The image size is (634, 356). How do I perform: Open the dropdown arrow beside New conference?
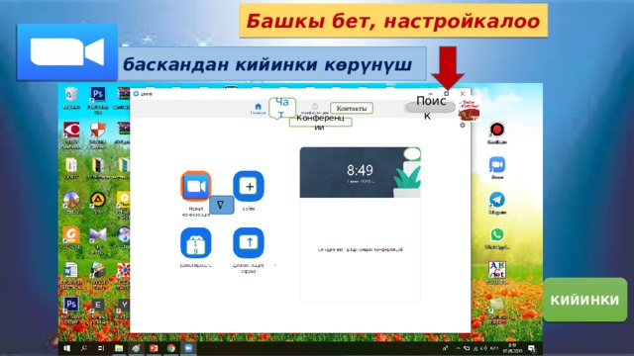(221, 205)
